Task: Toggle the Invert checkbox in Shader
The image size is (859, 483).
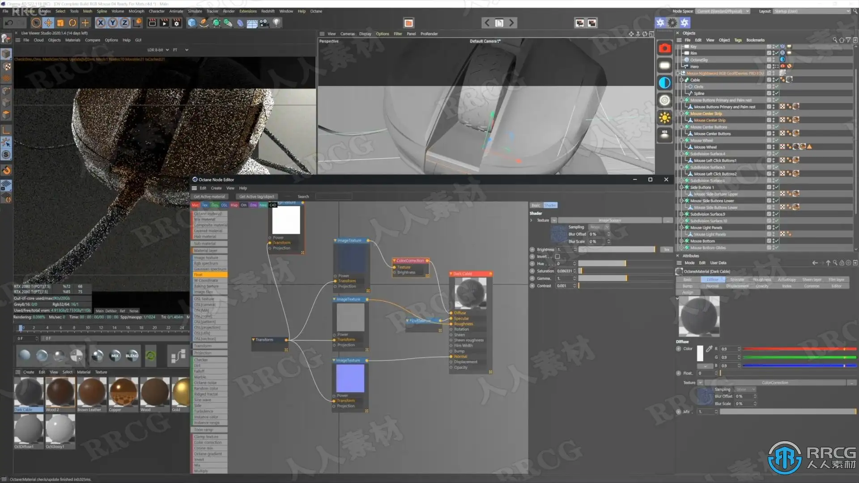Action: coord(557,257)
